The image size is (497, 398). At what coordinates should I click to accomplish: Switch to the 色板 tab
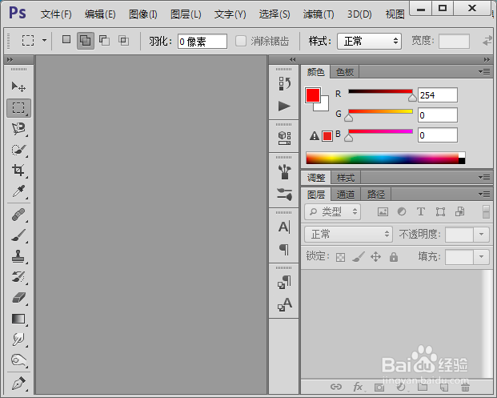point(345,72)
